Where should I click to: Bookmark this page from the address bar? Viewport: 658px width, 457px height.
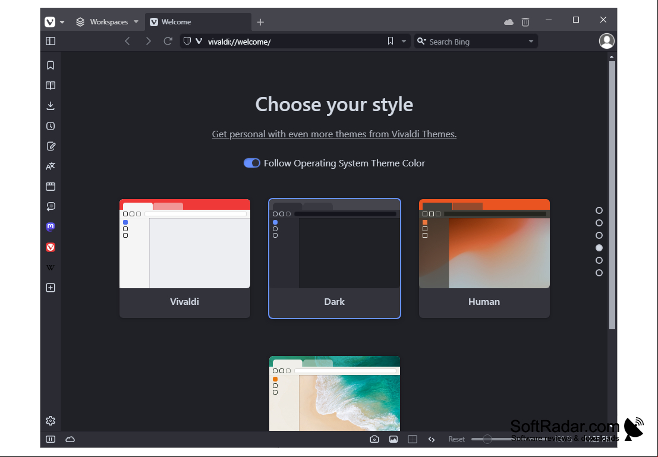[x=391, y=41]
